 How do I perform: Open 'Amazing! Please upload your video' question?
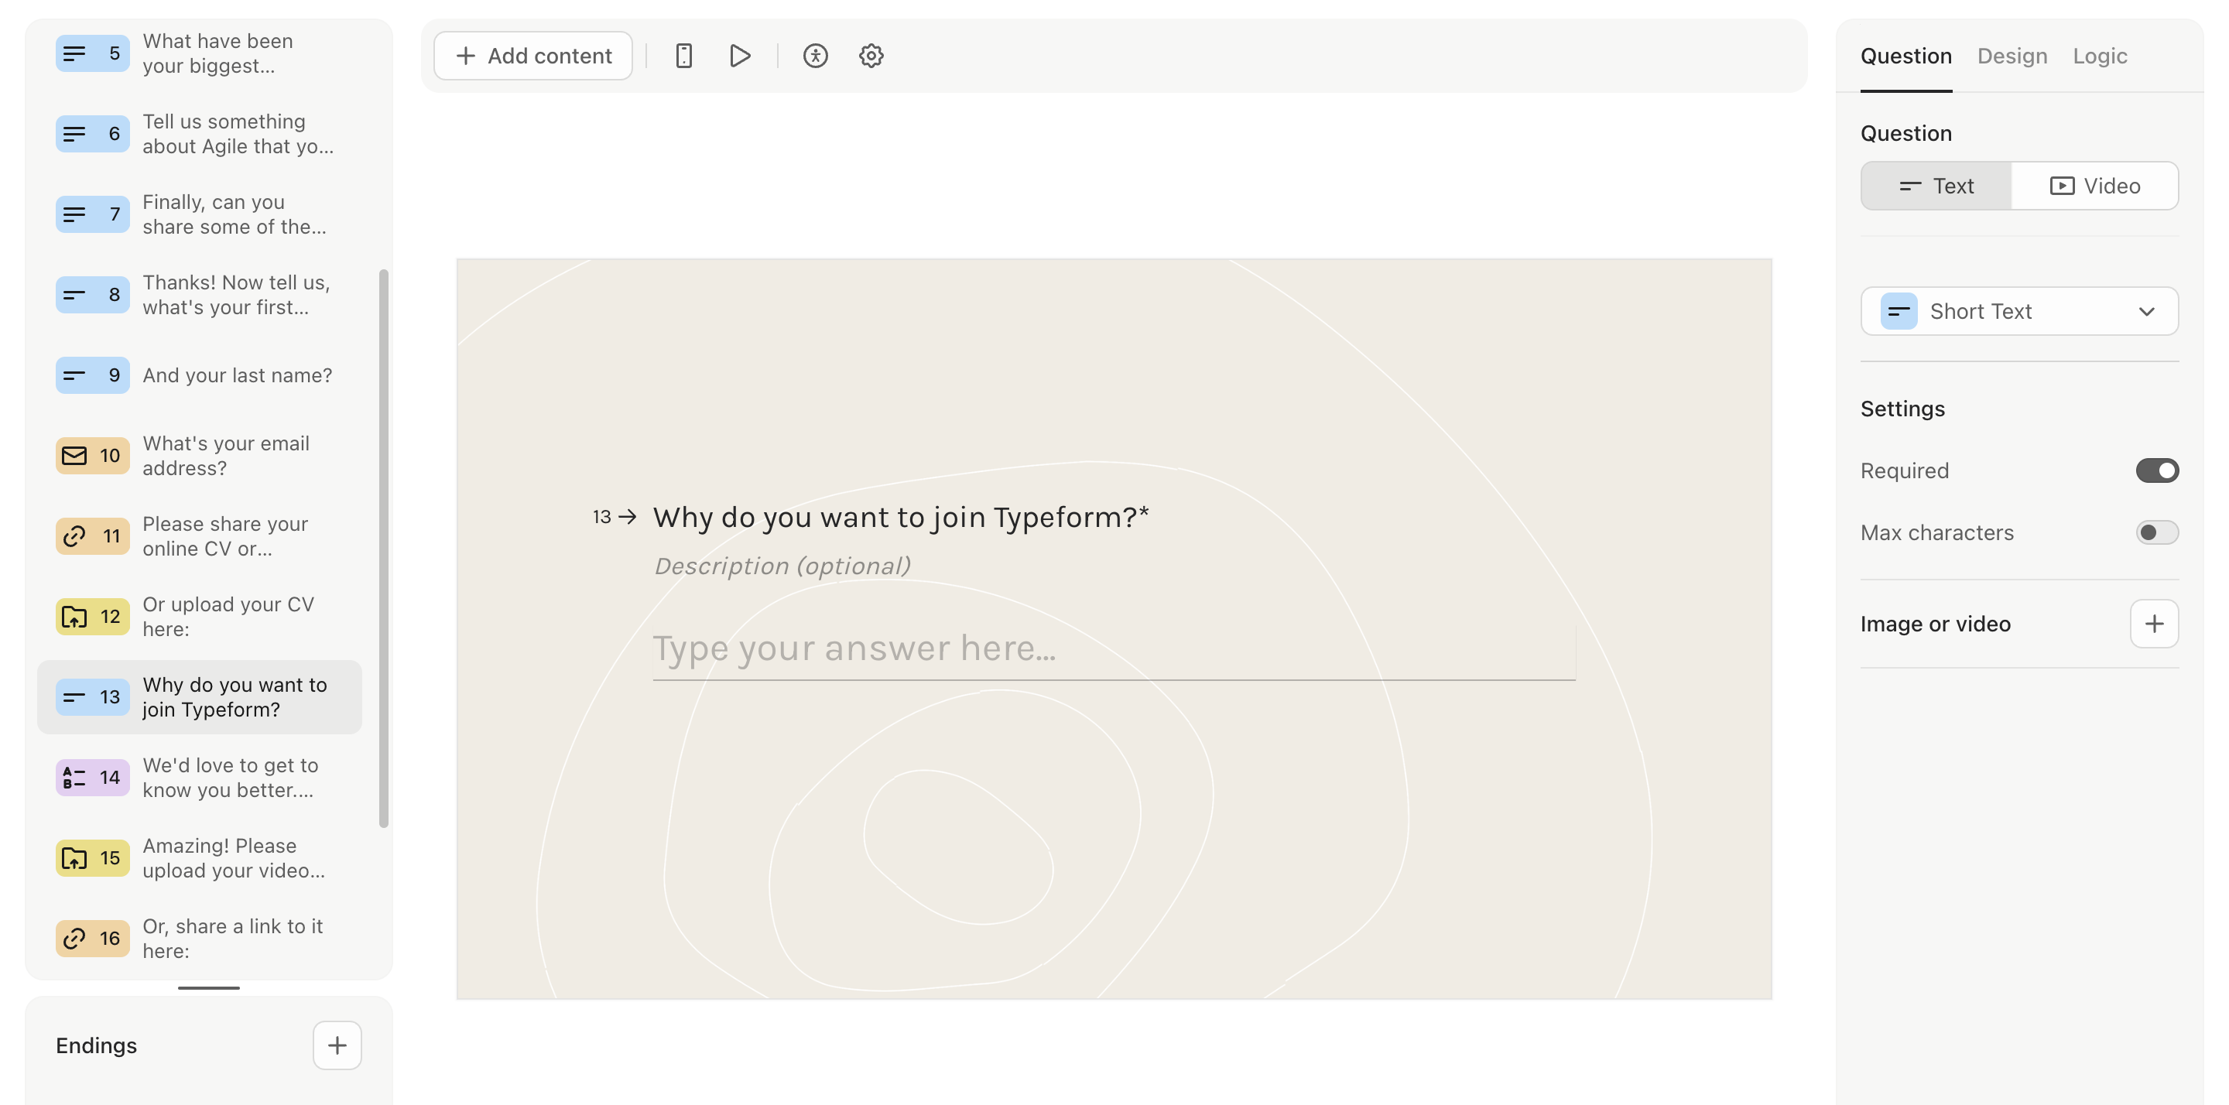(234, 858)
